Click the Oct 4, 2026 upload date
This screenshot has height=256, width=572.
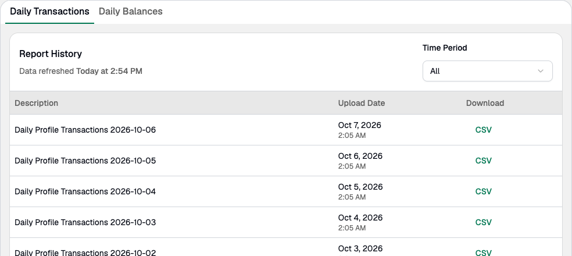pos(360,218)
